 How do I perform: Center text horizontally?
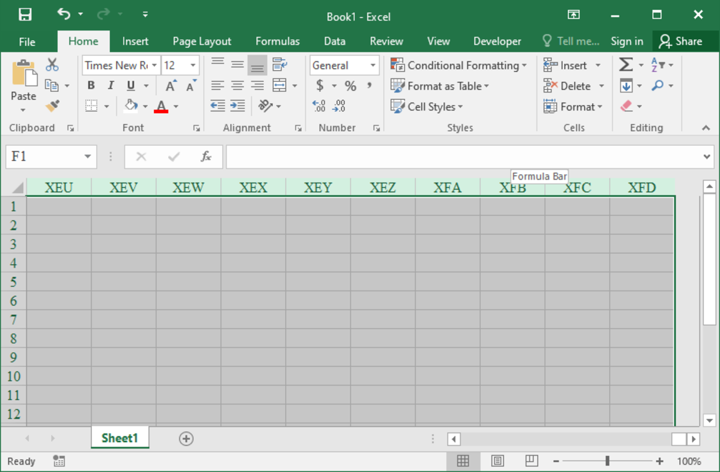point(237,85)
